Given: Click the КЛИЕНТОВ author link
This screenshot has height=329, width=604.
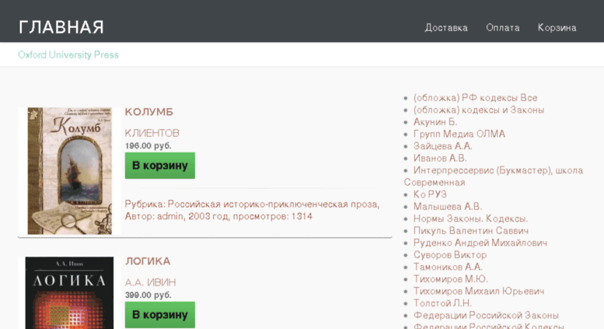Looking at the screenshot, I should click(152, 133).
